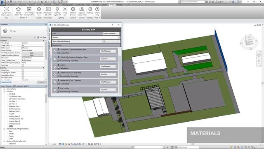The image size is (264, 149).
Task: Click material icon of Vray_Leather row
Action: 59,88
